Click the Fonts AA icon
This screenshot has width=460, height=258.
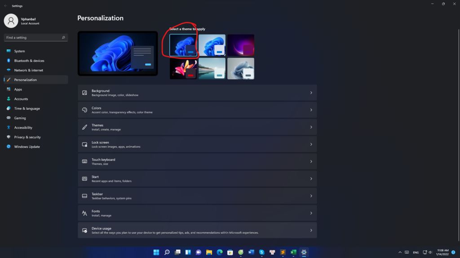coord(84,213)
